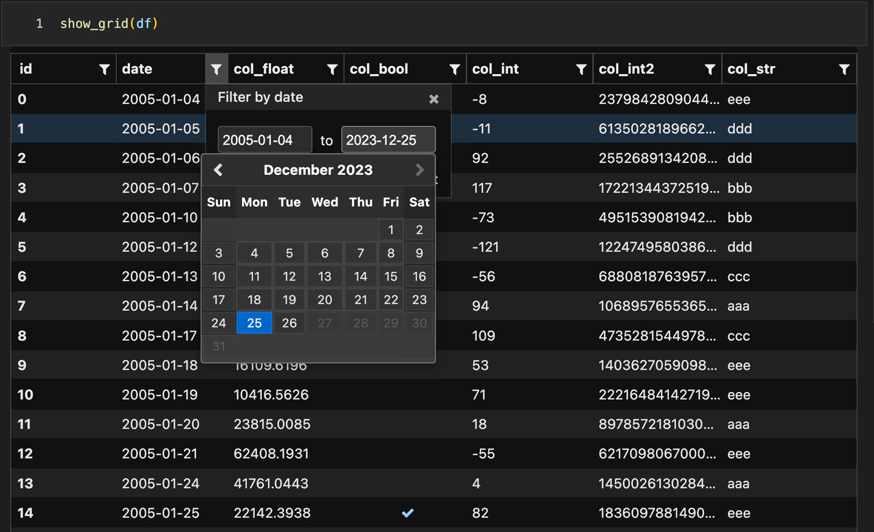Click the col_int filter funnel icon
The width and height of the screenshot is (874, 532).
coord(581,70)
